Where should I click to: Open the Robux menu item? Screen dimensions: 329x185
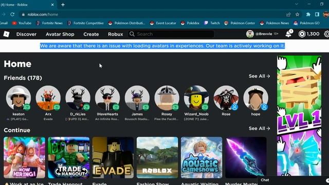pos(115,34)
